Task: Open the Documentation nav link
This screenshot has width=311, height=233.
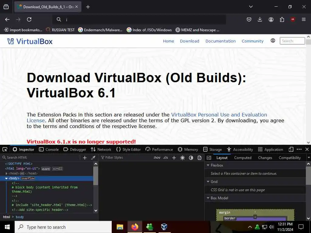Action: 220,41
